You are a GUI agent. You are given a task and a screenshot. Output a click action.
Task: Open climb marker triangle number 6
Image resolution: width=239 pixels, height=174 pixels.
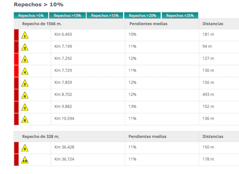[x=25, y=95]
